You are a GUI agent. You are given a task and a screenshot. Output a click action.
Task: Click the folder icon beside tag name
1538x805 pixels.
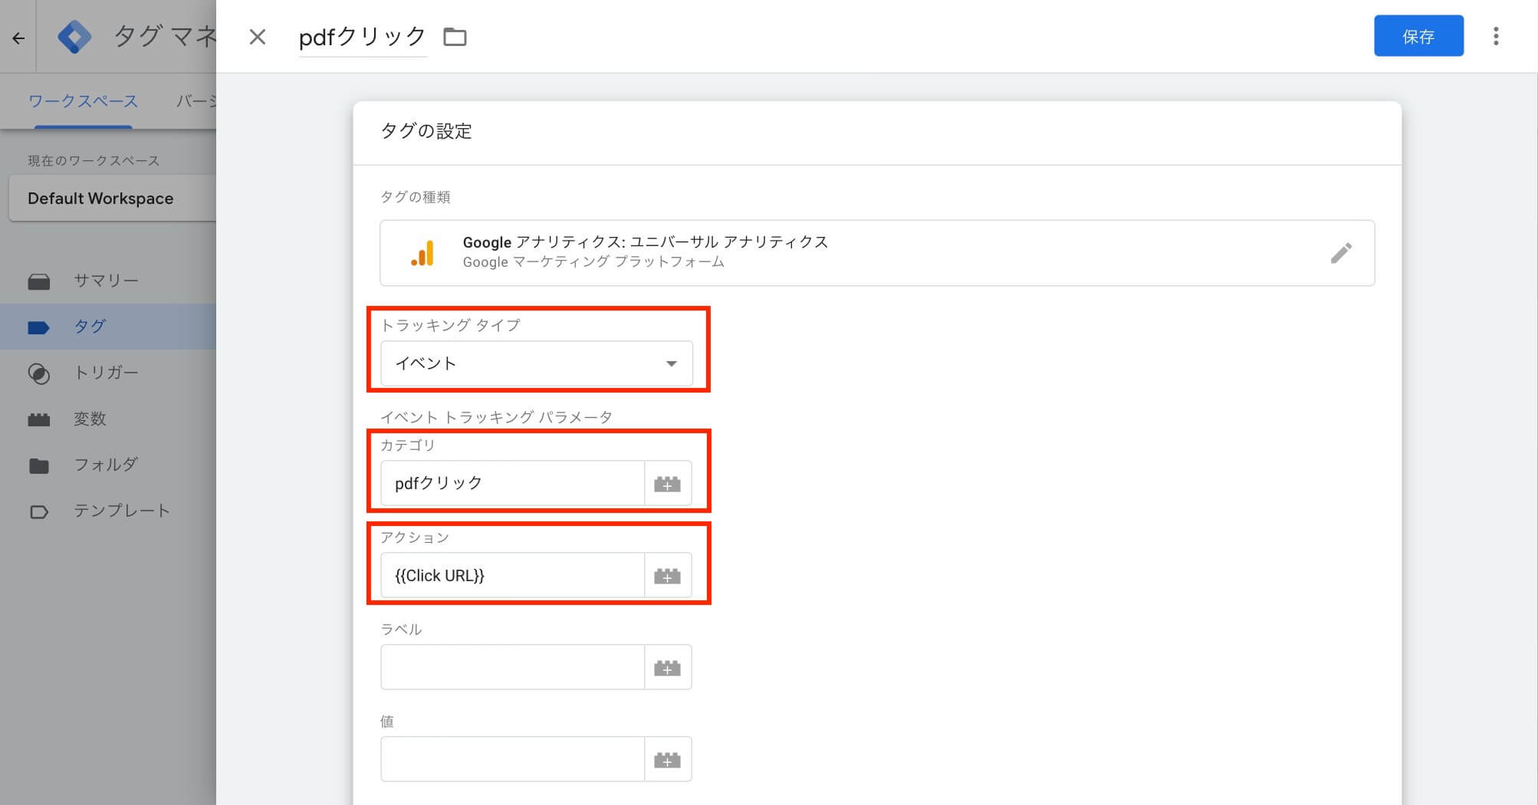click(455, 37)
